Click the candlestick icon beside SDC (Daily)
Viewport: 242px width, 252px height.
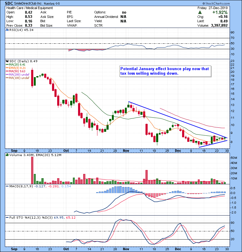(x=7, y=61)
